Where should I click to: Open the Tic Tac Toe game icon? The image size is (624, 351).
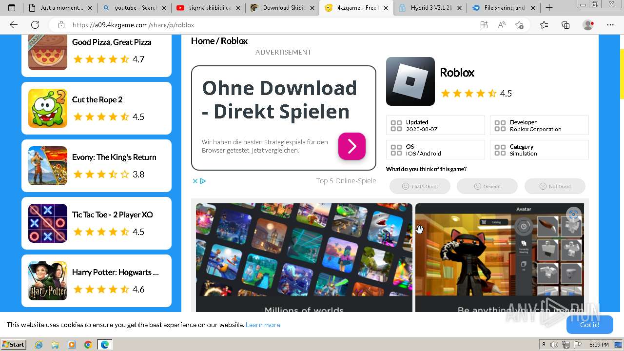48,223
